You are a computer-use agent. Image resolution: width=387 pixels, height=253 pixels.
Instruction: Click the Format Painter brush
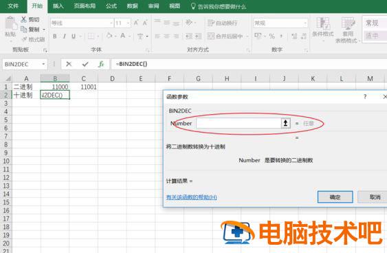click(24, 39)
